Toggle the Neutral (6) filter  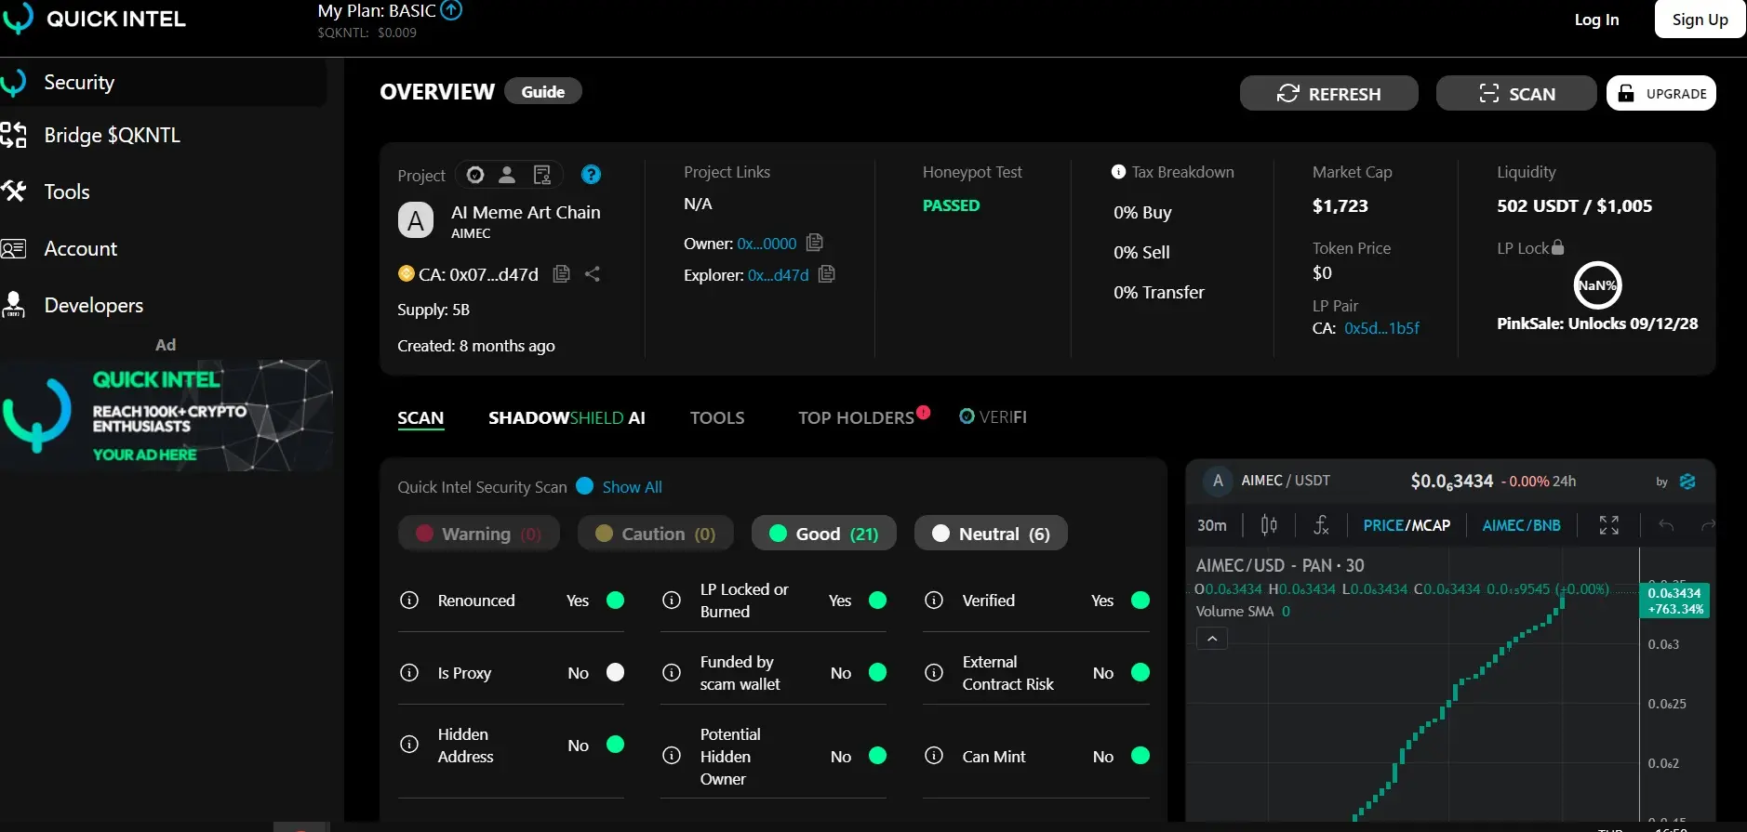coord(991,534)
